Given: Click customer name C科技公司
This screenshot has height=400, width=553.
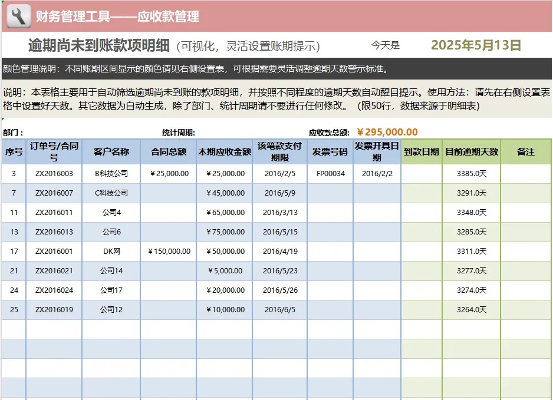Looking at the screenshot, I should click(x=111, y=193).
